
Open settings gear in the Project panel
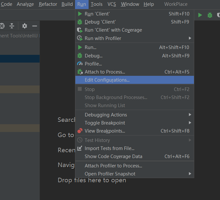tap(24, 26)
